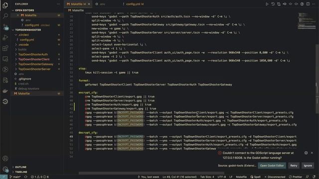
Task: Open config.yml under the .circleci folder
Action: (27, 40)
